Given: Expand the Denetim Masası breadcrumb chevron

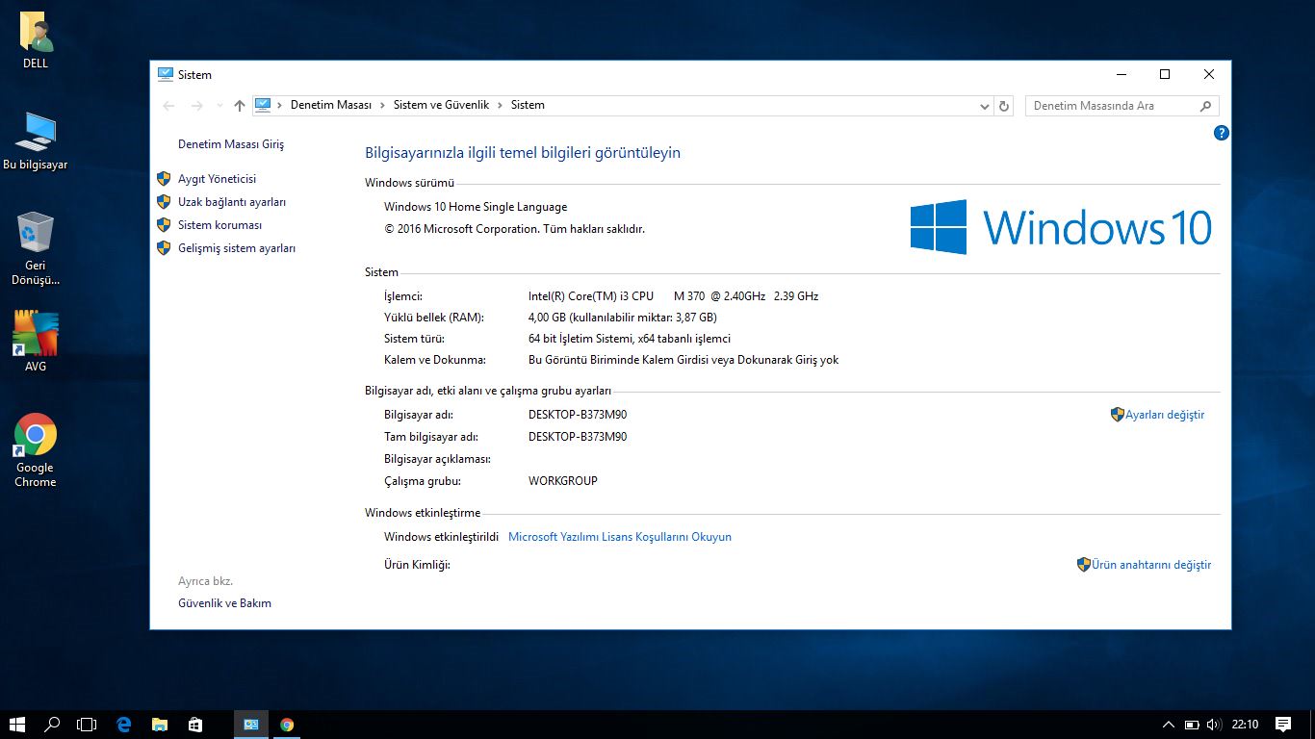Looking at the screenshot, I should point(382,105).
